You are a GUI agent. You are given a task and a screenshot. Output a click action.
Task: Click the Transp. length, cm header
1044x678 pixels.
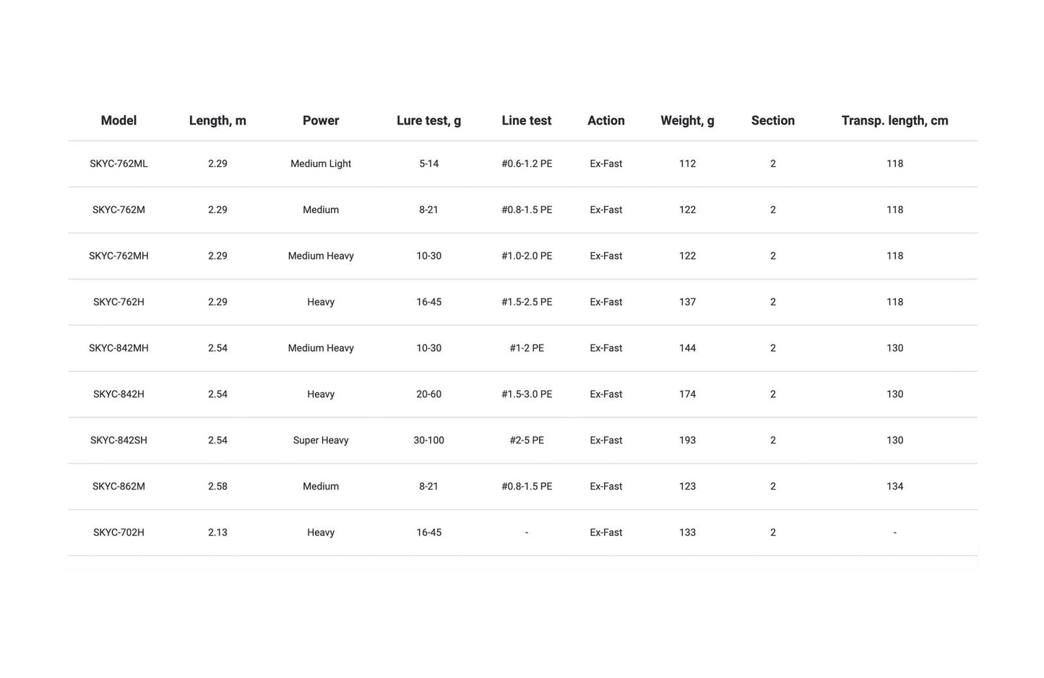(x=894, y=121)
